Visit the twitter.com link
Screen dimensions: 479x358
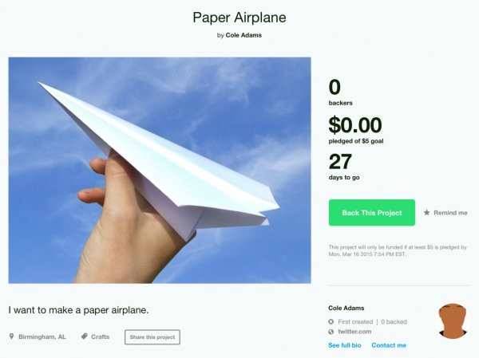[x=354, y=332]
